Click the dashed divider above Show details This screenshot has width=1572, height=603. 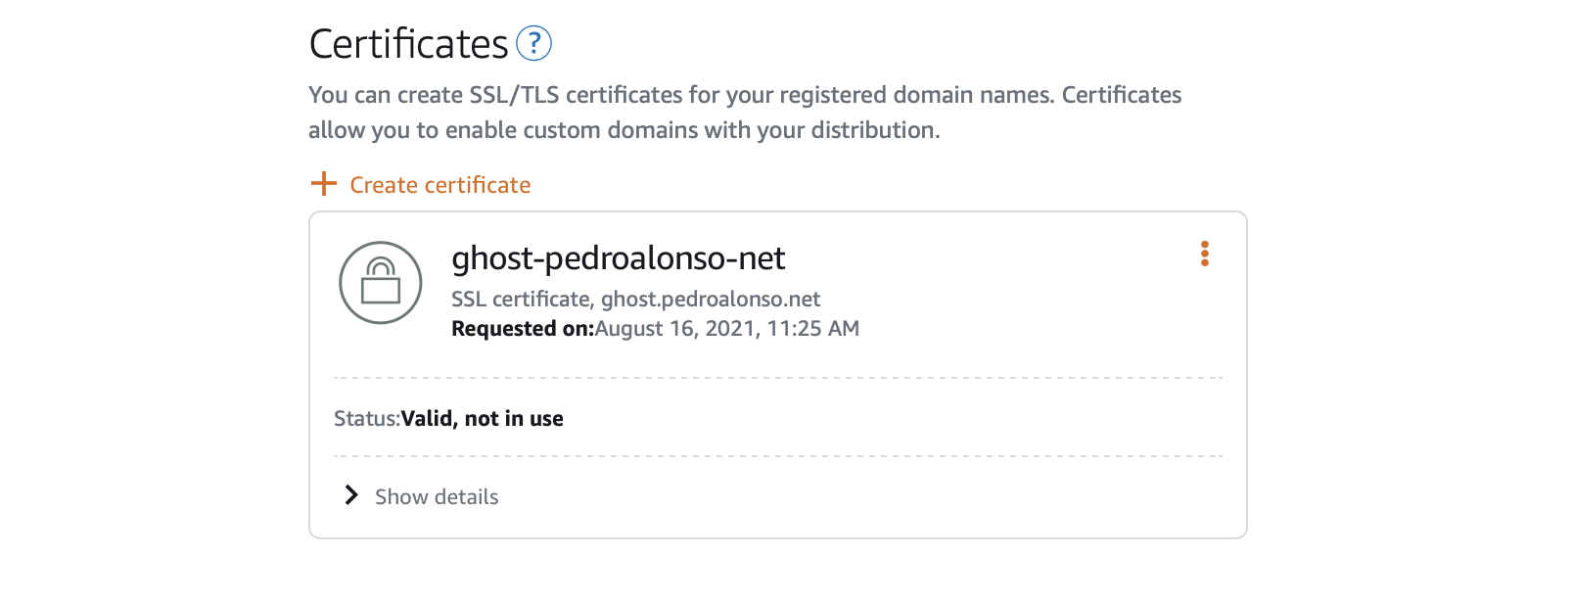778,456
